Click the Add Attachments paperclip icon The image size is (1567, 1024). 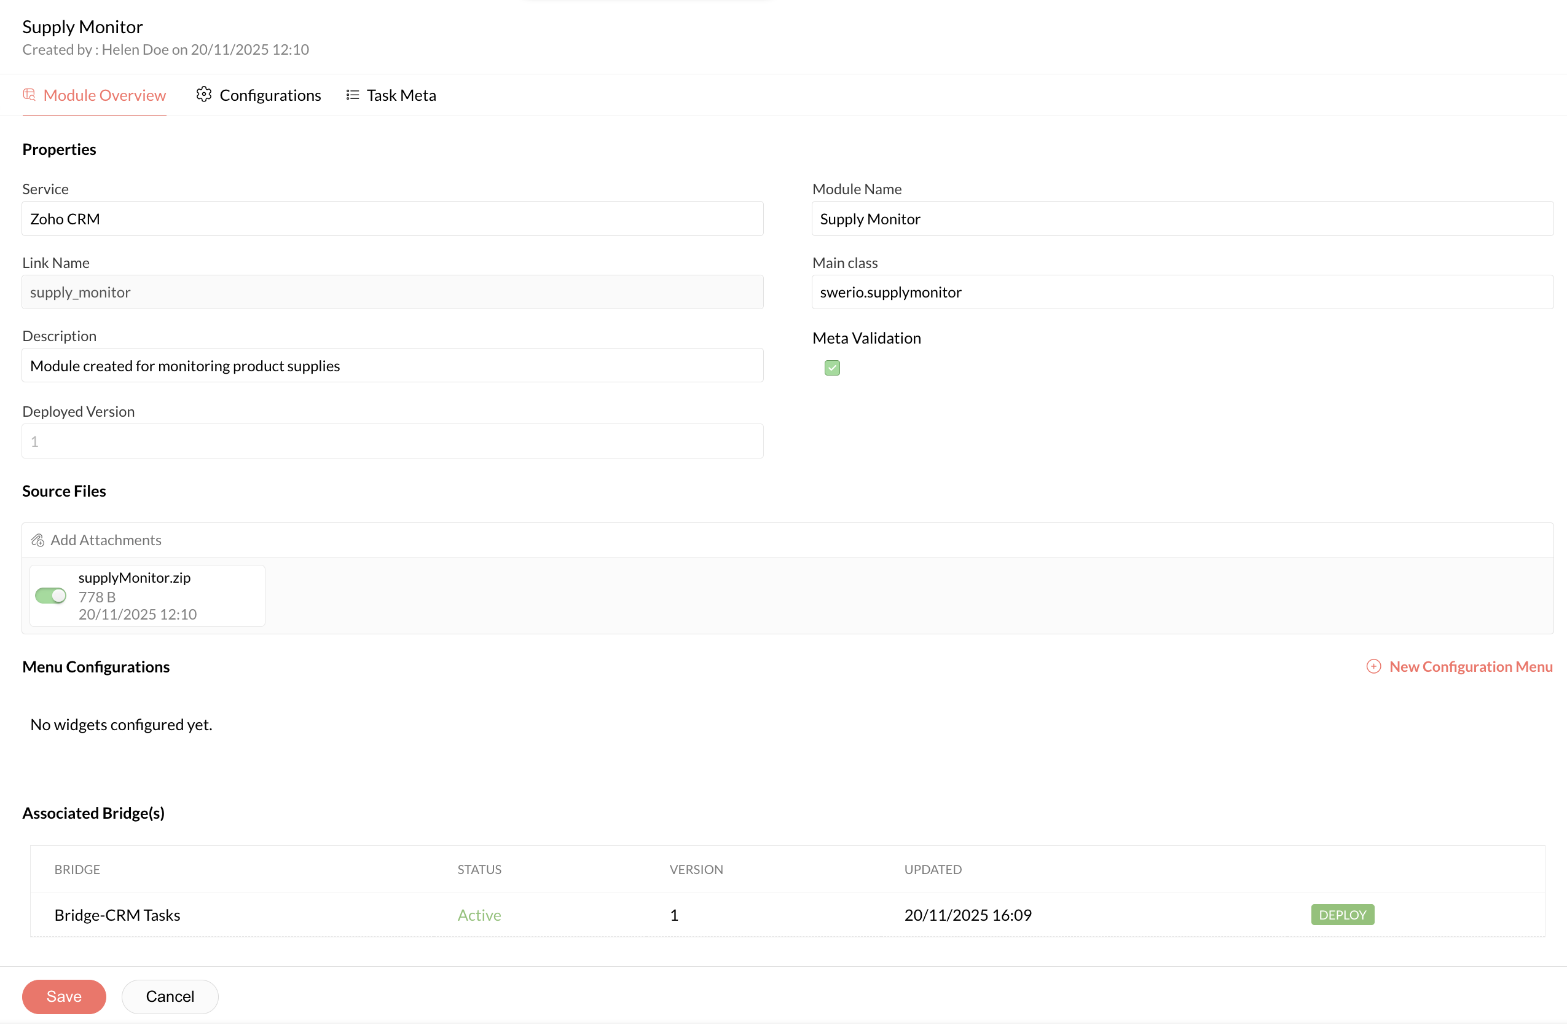point(37,541)
